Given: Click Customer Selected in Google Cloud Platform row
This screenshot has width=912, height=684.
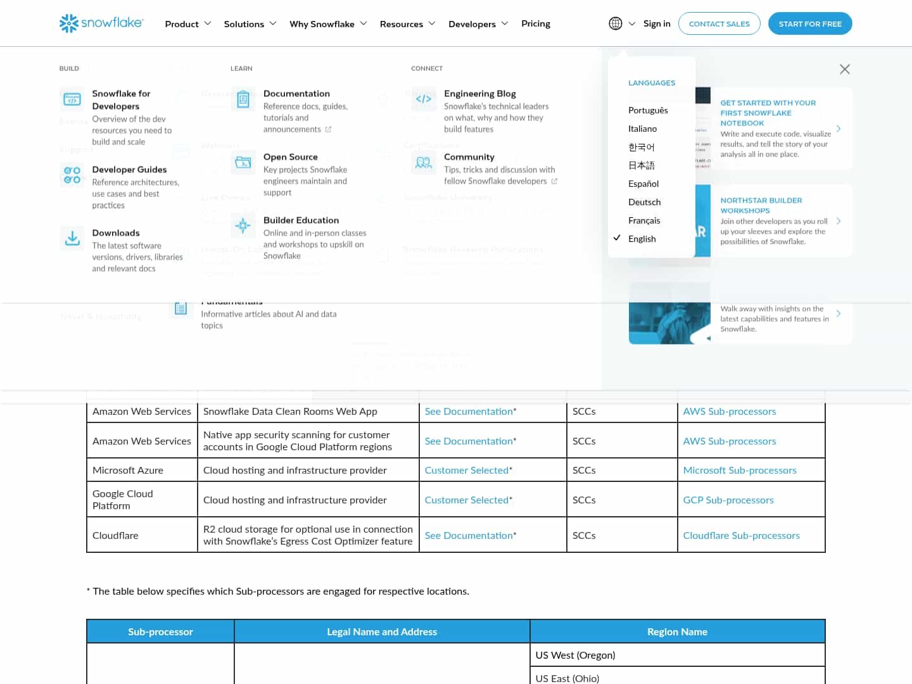Looking at the screenshot, I should (x=467, y=500).
